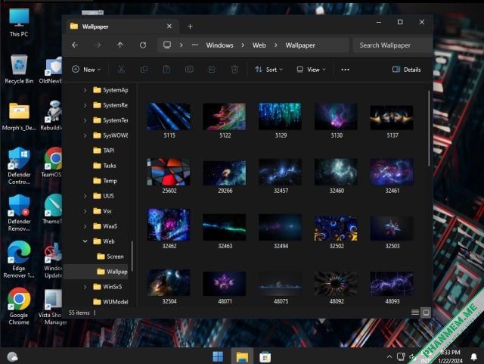
Task: Expand the SysWOW6 folder tree node
Action: (85, 135)
